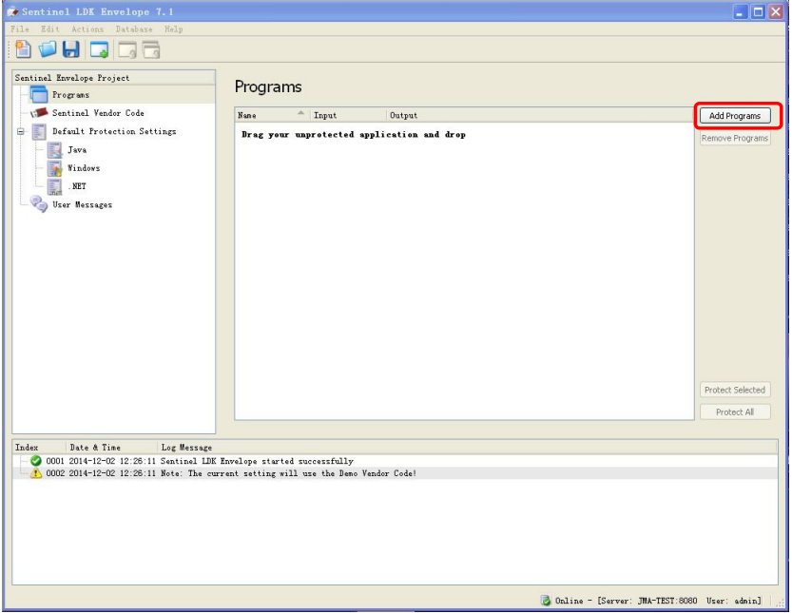Select the Windows protection settings node

tap(83, 168)
